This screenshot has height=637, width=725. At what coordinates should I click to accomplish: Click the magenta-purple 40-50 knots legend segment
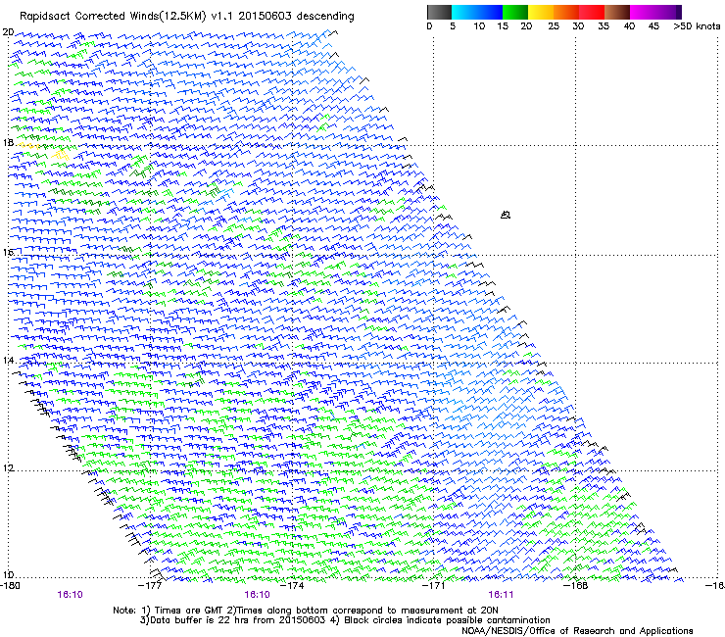pyautogui.click(x=655, y=12)
